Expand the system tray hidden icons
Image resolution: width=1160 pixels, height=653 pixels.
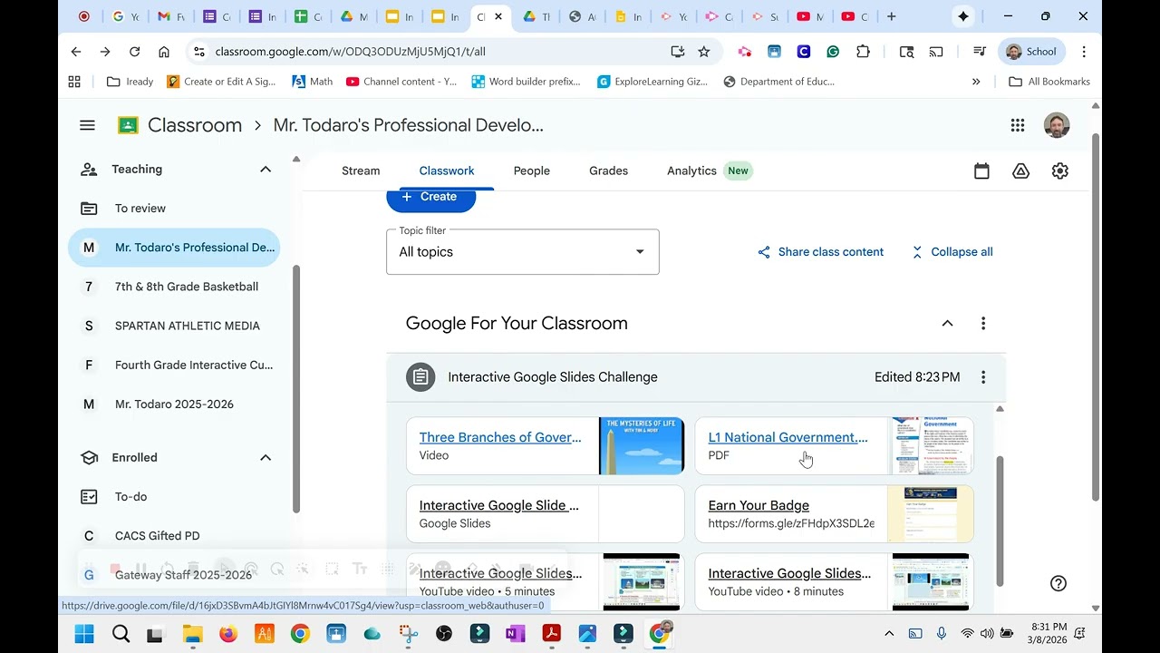pyautogui.click(x=889, y=634)
